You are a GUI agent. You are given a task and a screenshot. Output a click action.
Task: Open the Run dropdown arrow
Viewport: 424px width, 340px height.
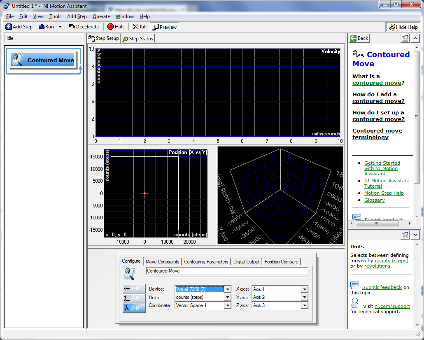[60, 27]
